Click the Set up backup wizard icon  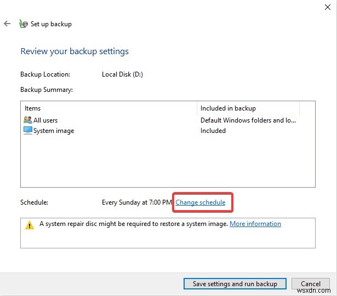click(23, 24)
